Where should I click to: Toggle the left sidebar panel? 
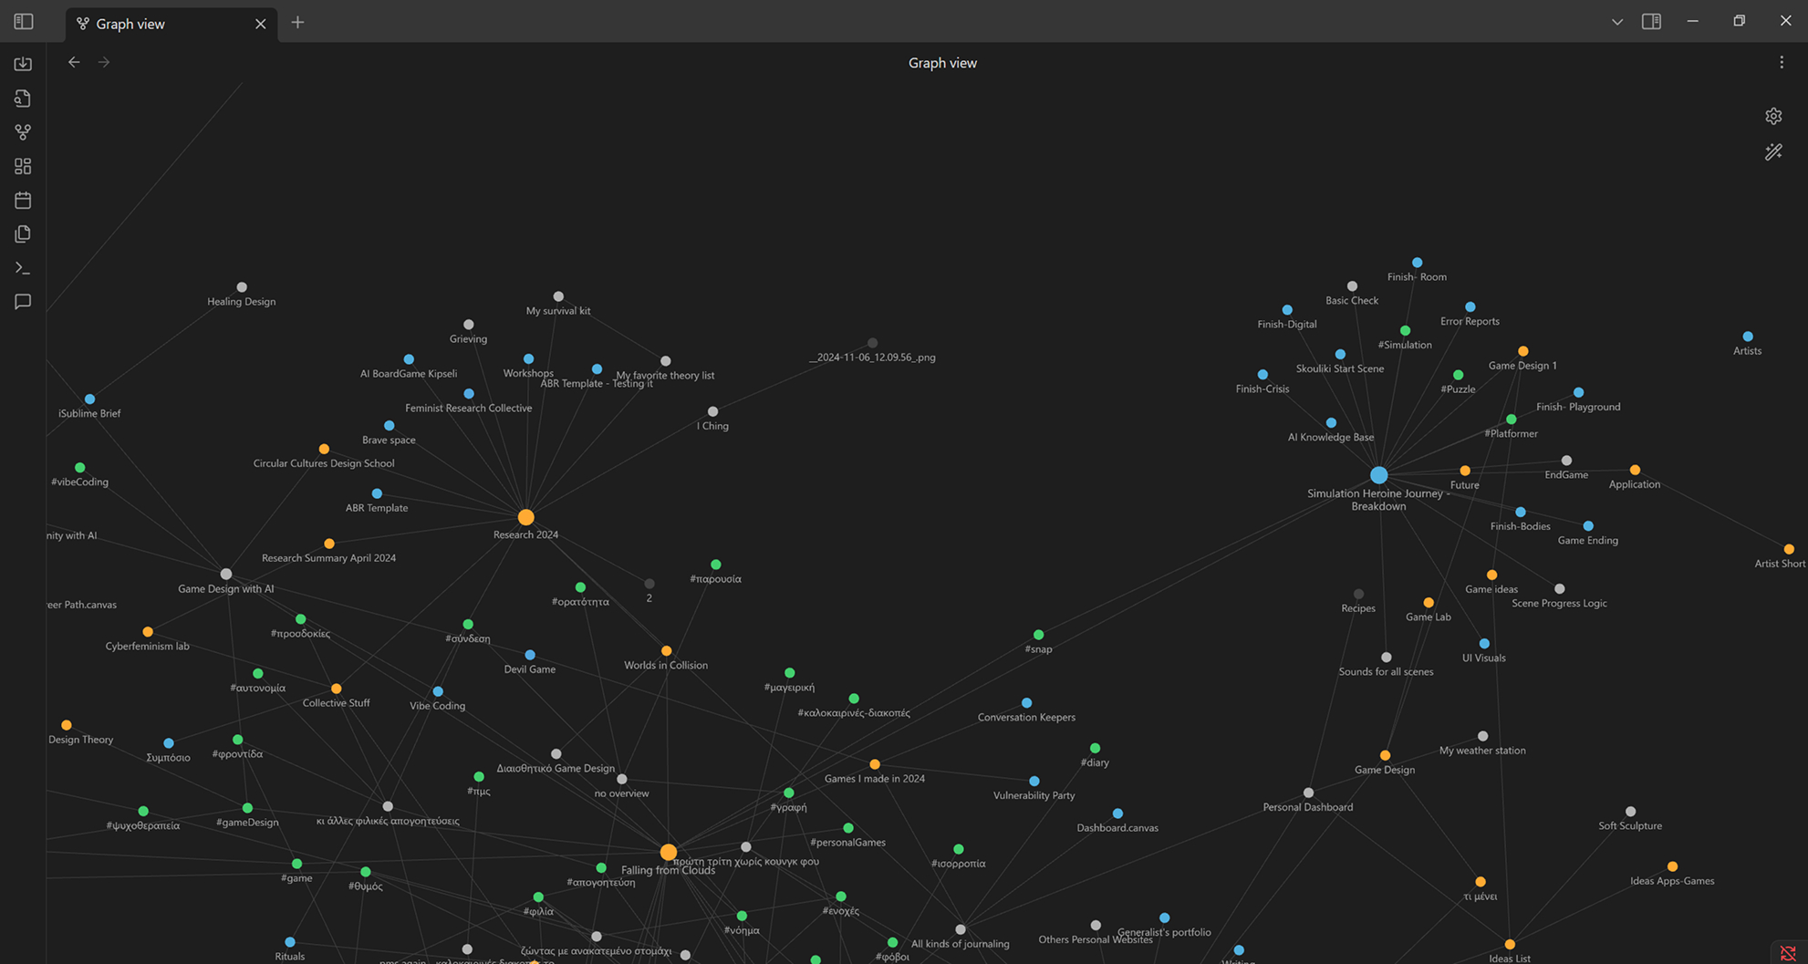[24, 22]
